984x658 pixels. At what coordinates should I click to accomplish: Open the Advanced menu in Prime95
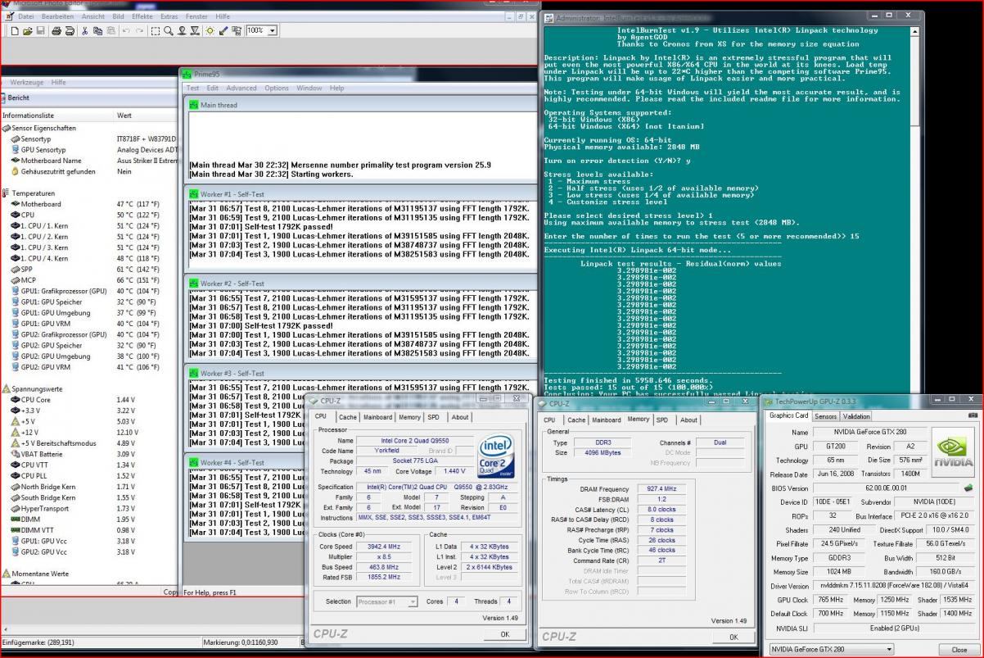pos(241,88)
